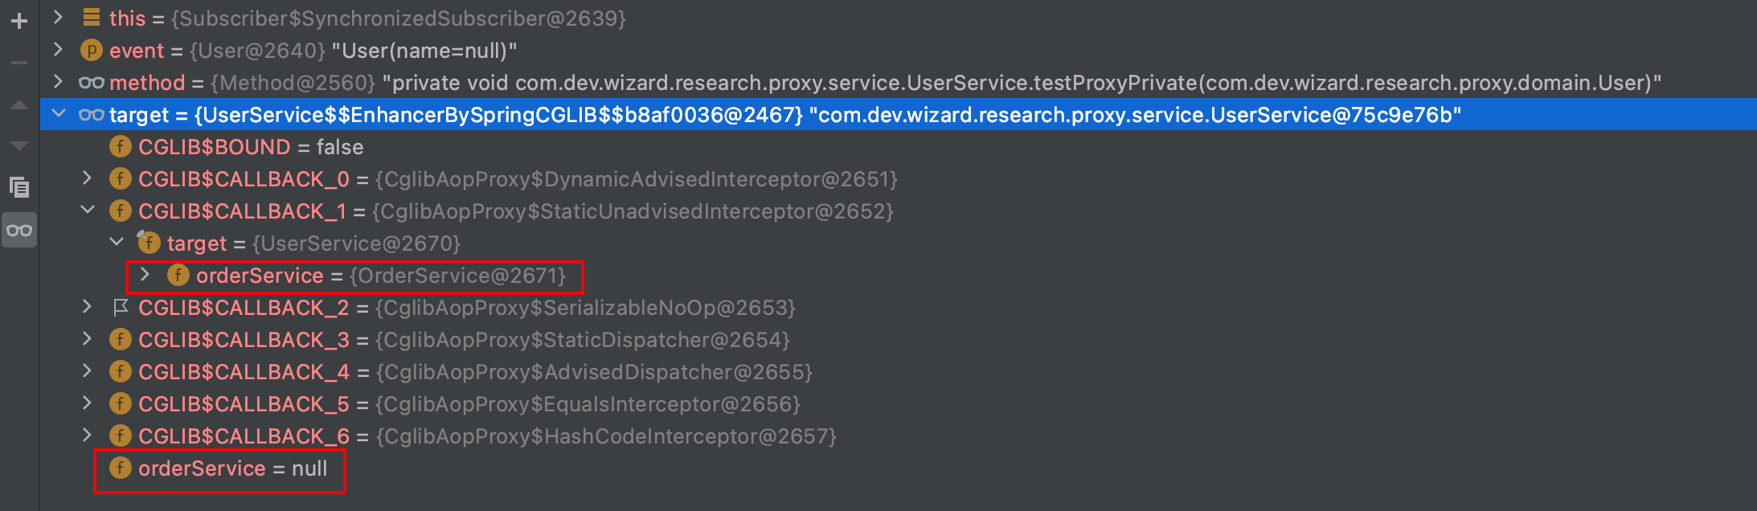Toggle the Show Watches glasses button
1757x511 pixels.
(x=19, y=231)
